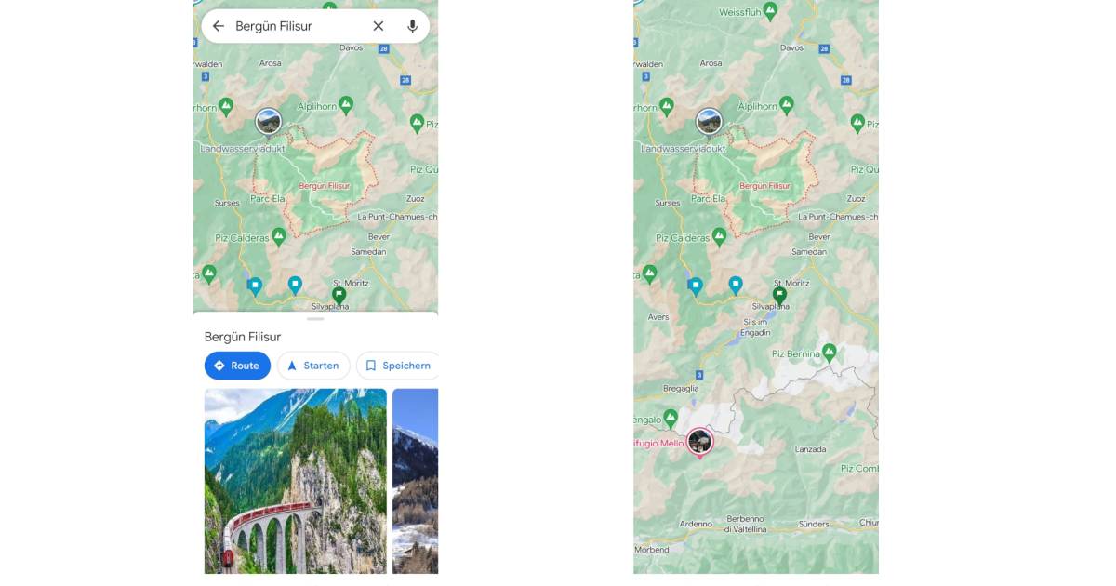Tap the Starten navigation button
Image resolution: width=1116 pixels, height=586 pixels.
click(313, 366)
